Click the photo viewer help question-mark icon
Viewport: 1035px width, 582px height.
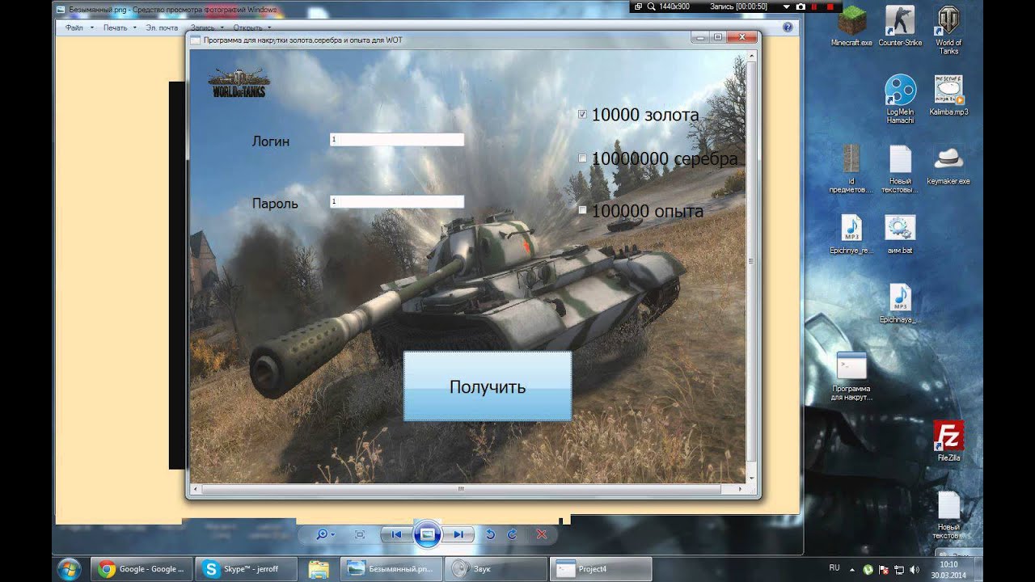(x=788, y=27)
